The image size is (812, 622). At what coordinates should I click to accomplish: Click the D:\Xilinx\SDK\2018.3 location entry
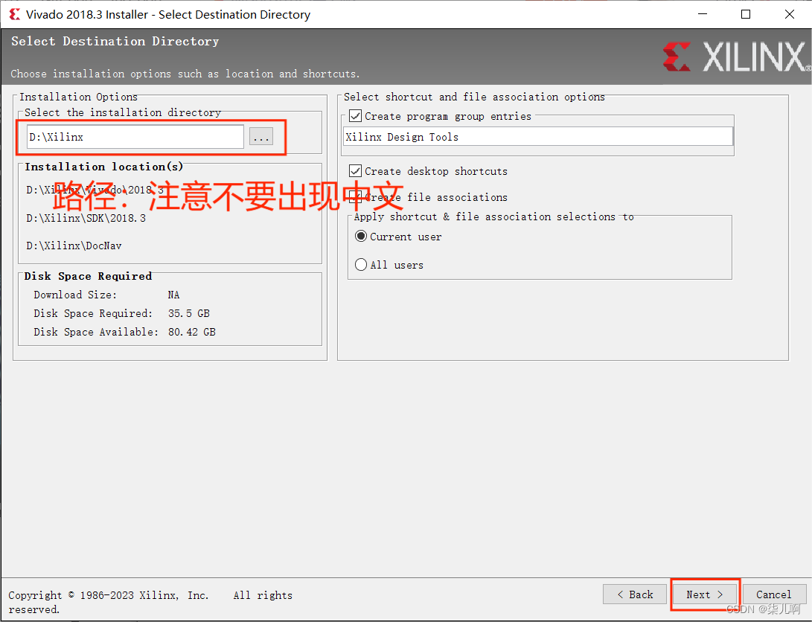(x=86, y=218)
